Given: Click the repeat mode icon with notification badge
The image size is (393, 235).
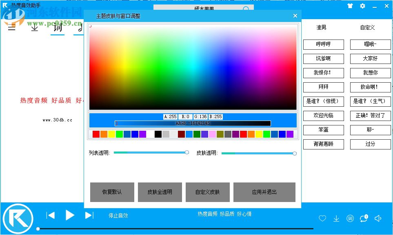Looking at the screenshot, I should click(x=363, y=218).
